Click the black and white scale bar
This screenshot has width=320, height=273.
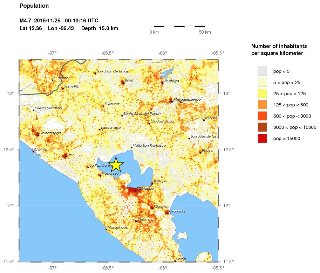coord(179,27)
